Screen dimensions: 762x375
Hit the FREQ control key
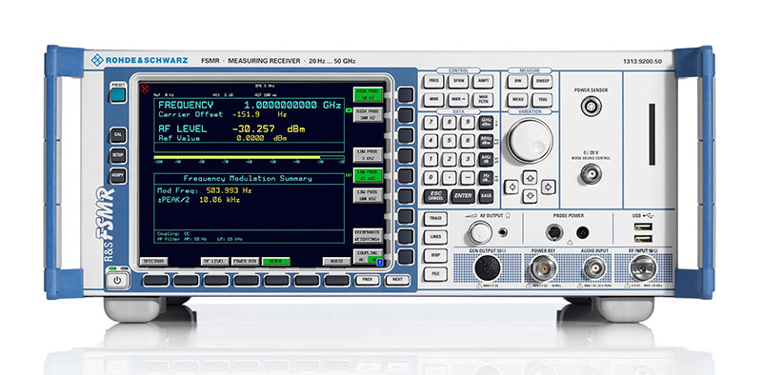coord(433,81)
